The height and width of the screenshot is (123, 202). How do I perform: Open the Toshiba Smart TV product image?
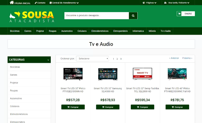[x=142, y=74]
